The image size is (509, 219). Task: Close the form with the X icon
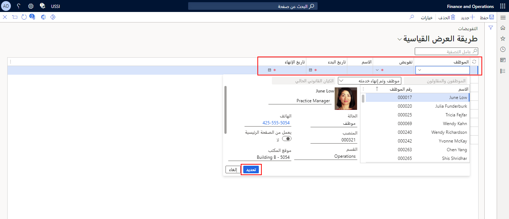[x=5, y=17]
